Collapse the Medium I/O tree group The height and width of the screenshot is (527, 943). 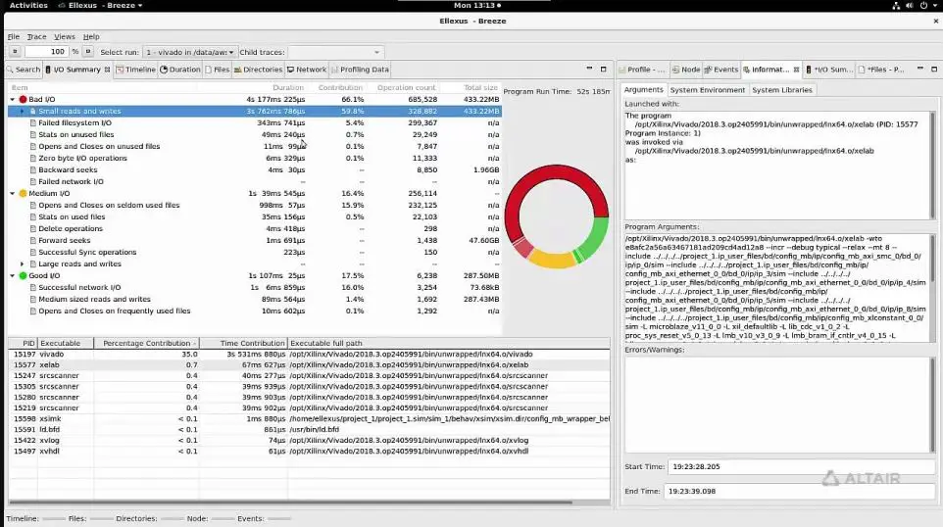[13, 194]
